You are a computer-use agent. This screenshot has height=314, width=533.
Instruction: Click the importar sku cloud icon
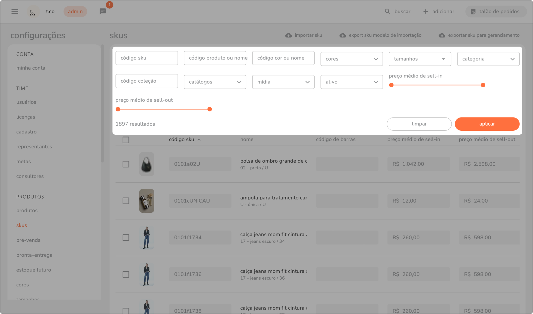pos(289,35)
